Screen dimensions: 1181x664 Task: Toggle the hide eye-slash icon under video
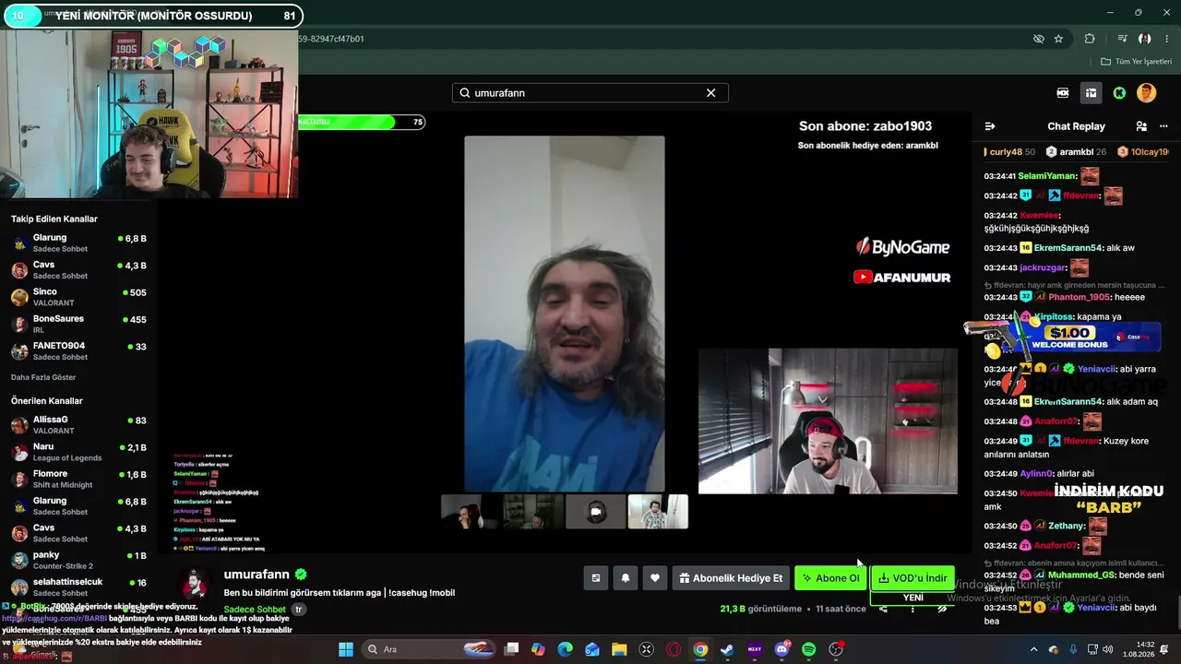(942, 609)
